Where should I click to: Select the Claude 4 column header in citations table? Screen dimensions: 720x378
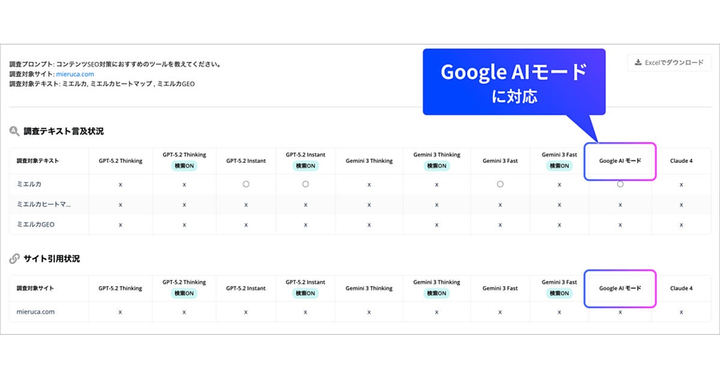click(681, 288)
